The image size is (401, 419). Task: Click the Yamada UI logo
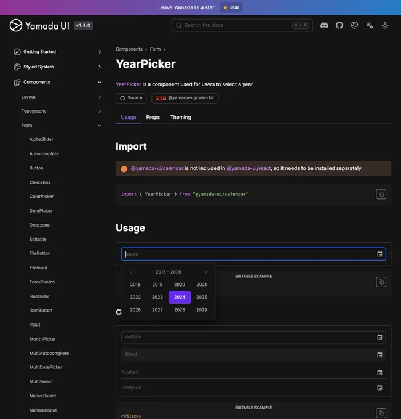[x=39, y=26]
